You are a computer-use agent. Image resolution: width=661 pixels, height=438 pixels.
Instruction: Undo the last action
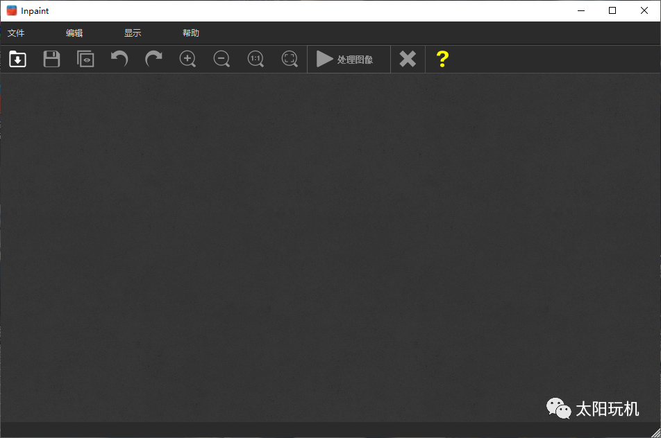tap(119, 59)
